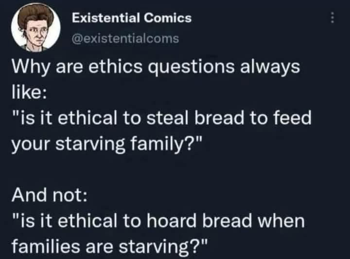
Task: Click the 'like:' line of the tweet
Action: pos(29,92)
